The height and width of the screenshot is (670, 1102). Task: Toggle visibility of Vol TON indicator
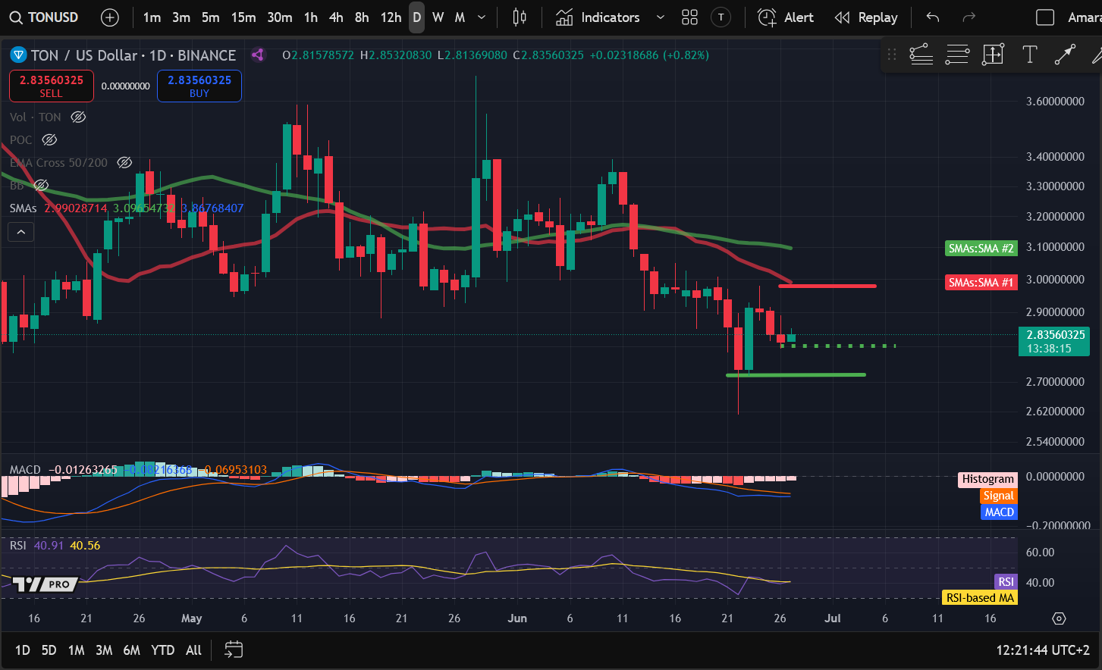pyautogui.click(x=78, y=117)
